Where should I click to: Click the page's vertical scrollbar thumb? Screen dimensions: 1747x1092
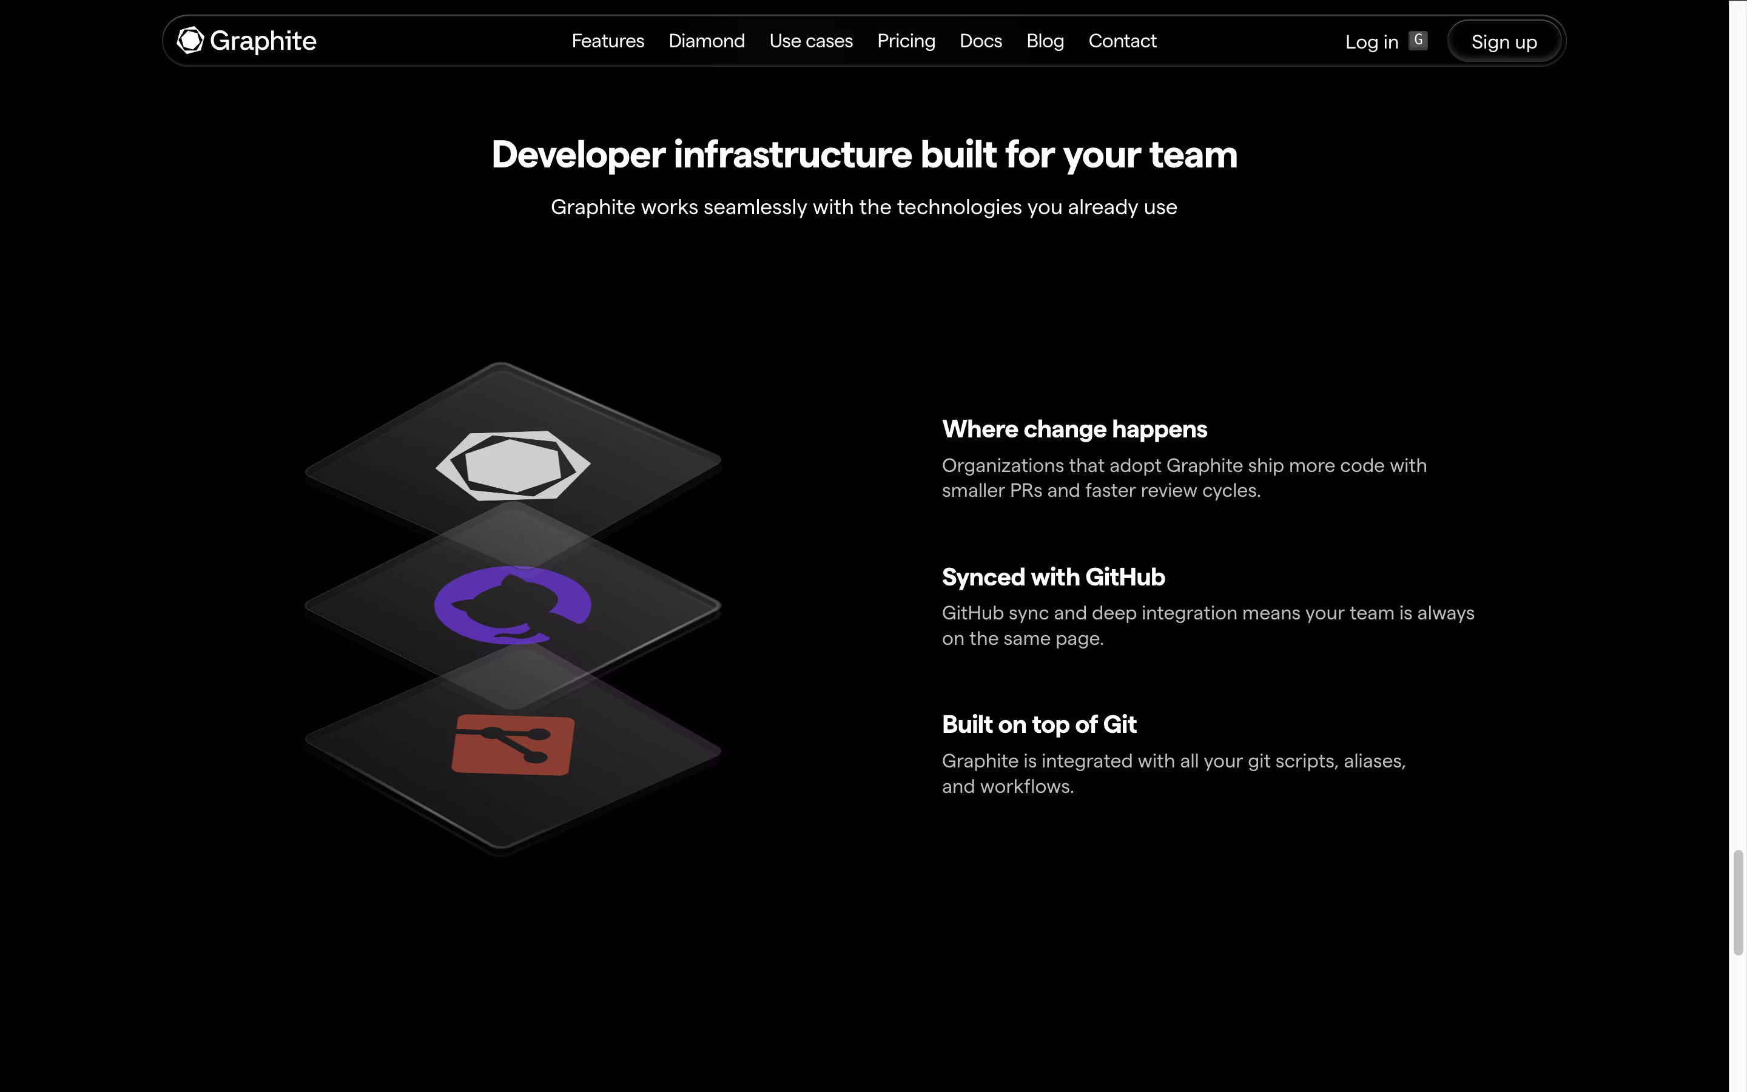pos(1738,903)
